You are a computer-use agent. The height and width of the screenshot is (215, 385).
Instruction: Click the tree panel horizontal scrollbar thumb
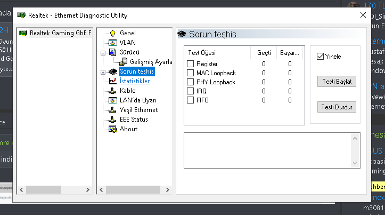pos(133,190)
